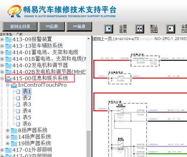This screenshot has width=187, height=157.
Task: Click the 全屏菜单 label
Action: click(123, 29)
